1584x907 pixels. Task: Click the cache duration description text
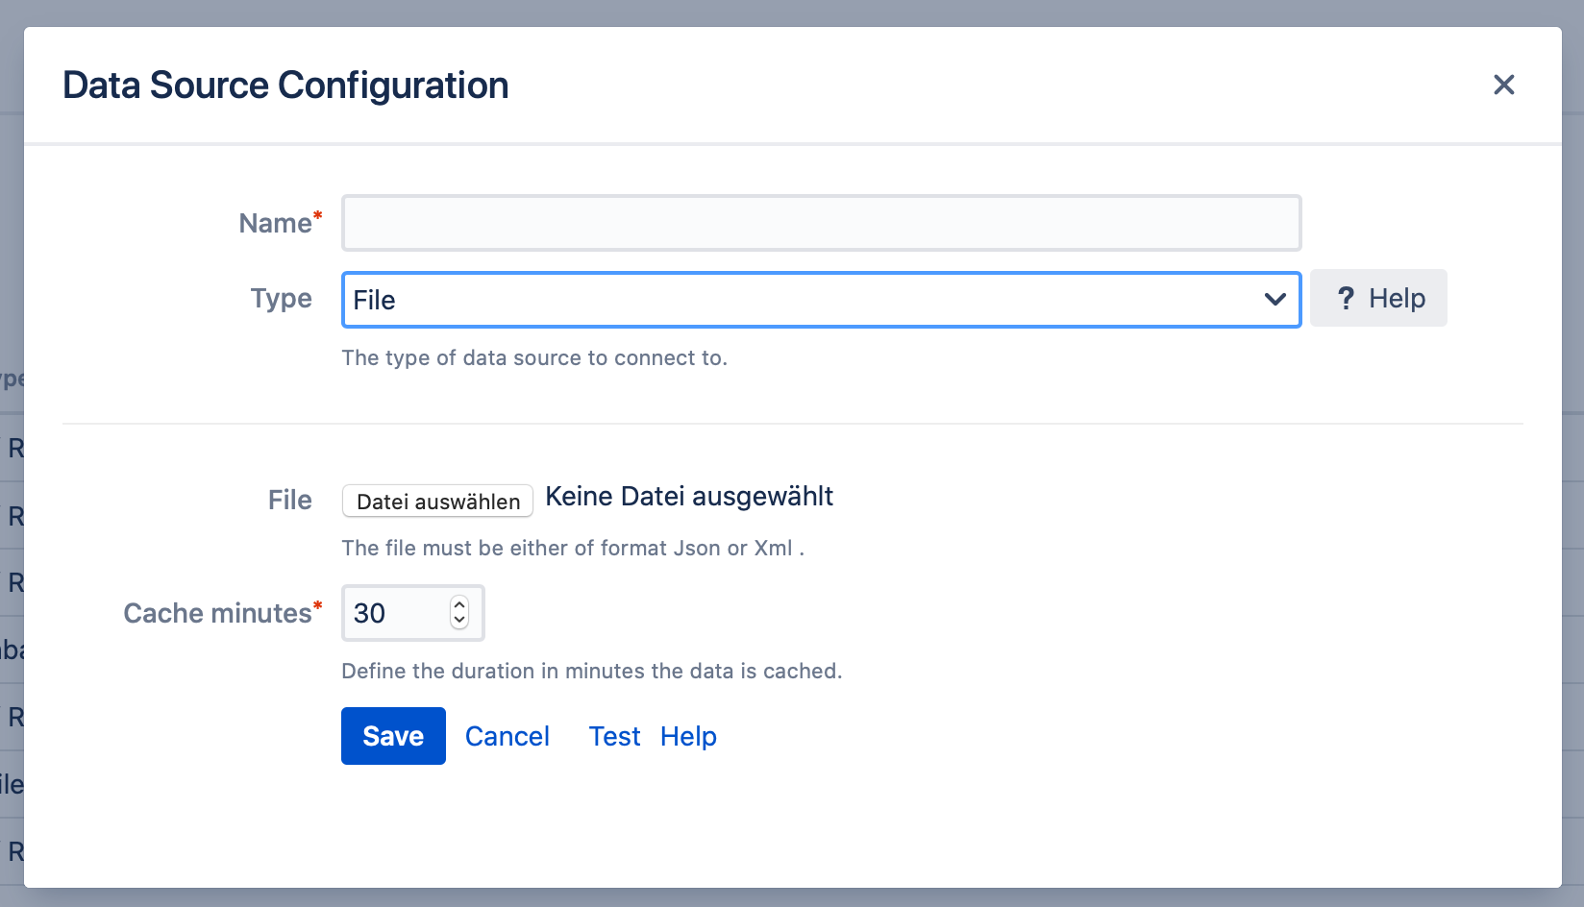pos(591,671)
